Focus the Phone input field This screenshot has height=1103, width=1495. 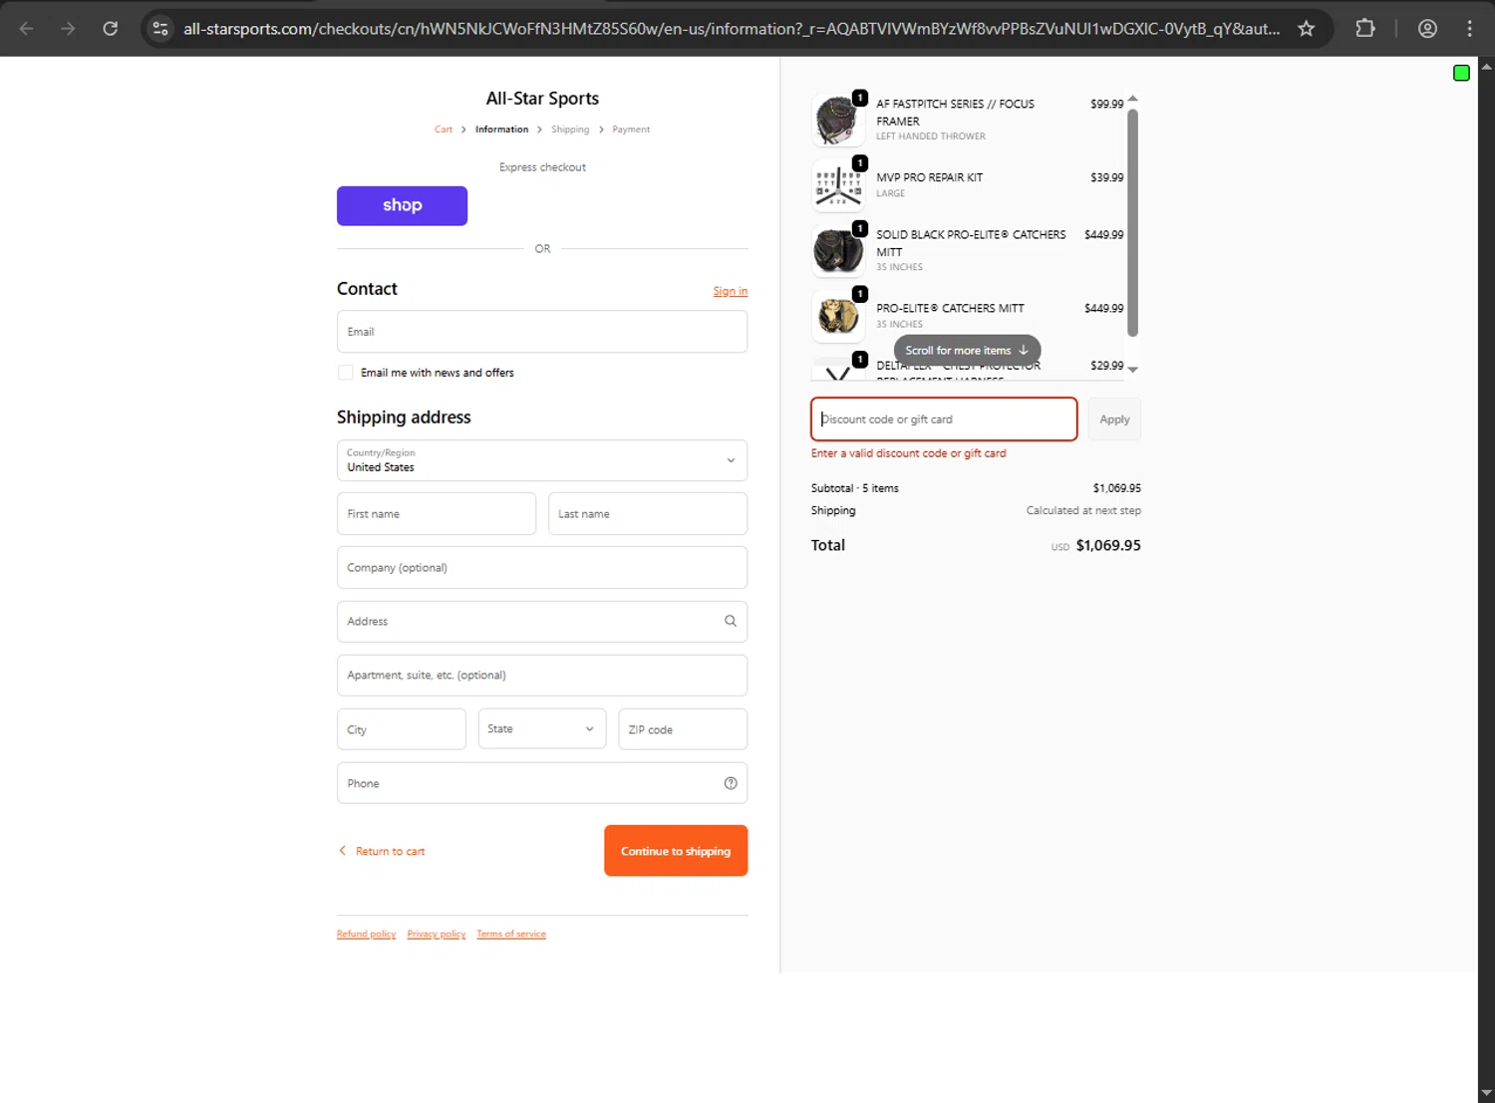click(x=542, y=783)
